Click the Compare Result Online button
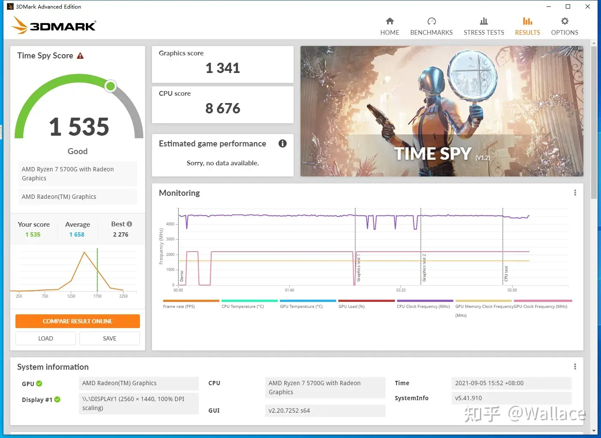The width and height of the screenshot is (601, 438). click(x=78, y=321)
